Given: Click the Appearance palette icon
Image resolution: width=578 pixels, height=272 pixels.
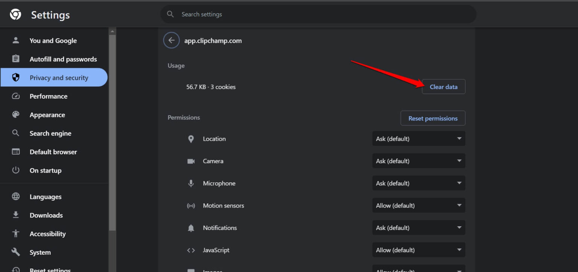Looking at the screenshot, I should point(15,115).
